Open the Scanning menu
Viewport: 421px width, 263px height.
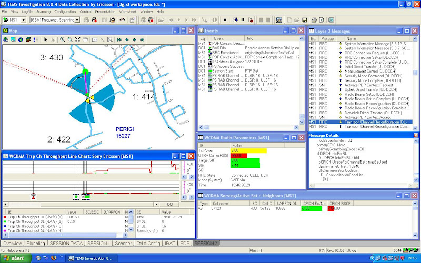click(x=43, y=12)
